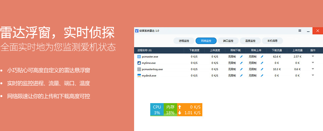323x131 pixels.
Task: Open the 温度监控 tab
Action: coord(250,41)
